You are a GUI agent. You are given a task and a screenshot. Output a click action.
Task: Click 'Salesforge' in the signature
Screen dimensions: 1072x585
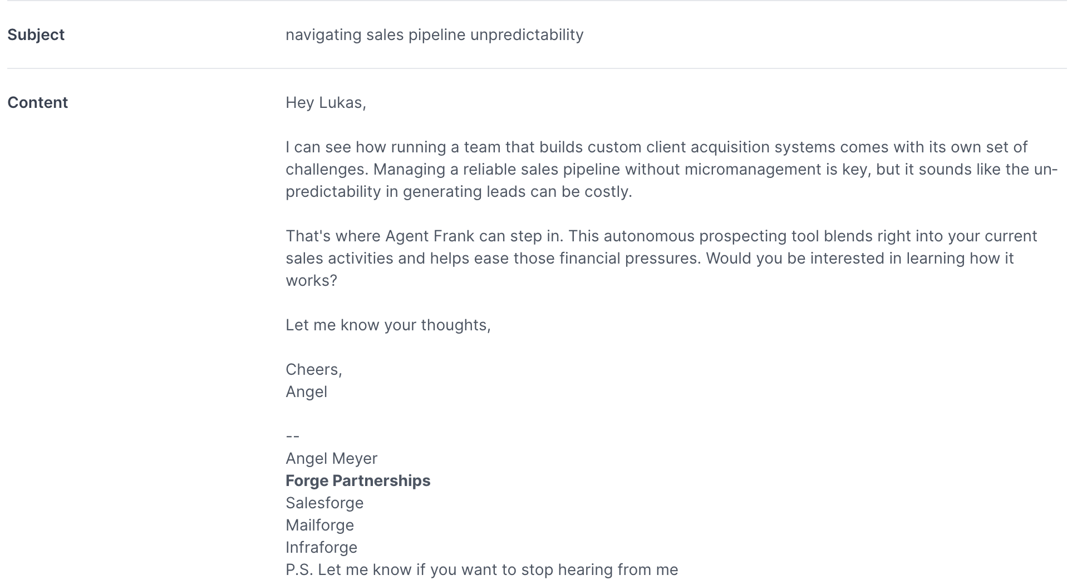click(324, 503)
